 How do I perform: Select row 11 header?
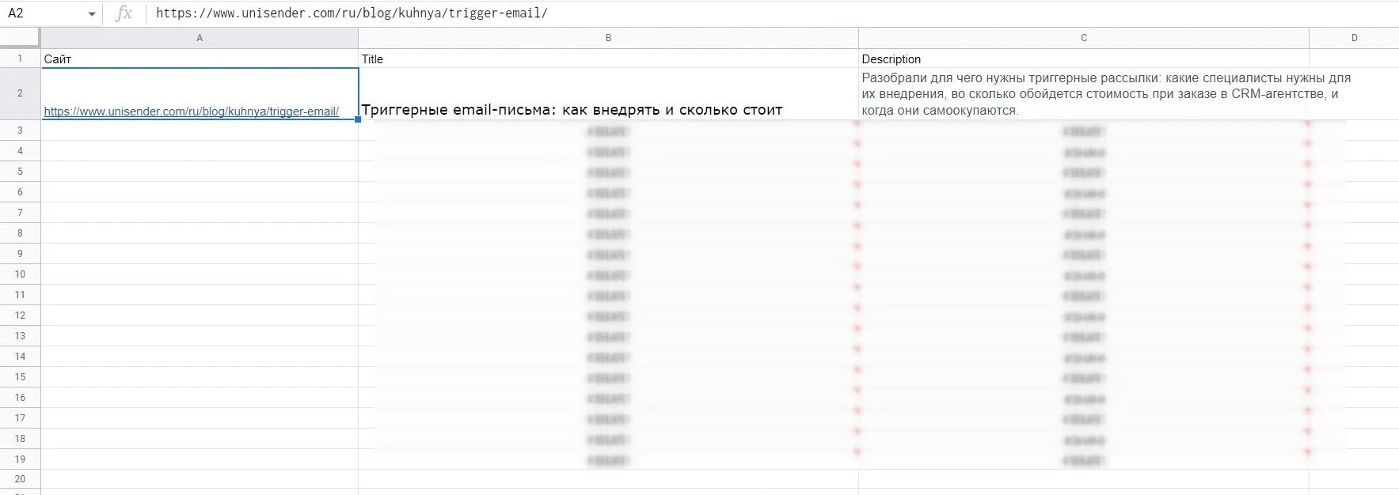pos(20,295)
